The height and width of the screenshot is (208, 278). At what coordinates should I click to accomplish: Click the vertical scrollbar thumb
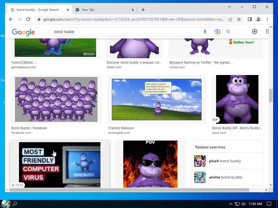tap(271, 96)
